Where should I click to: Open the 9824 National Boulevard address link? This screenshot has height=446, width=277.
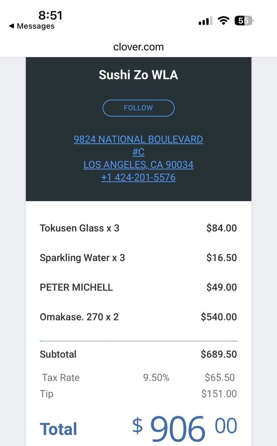138,139
